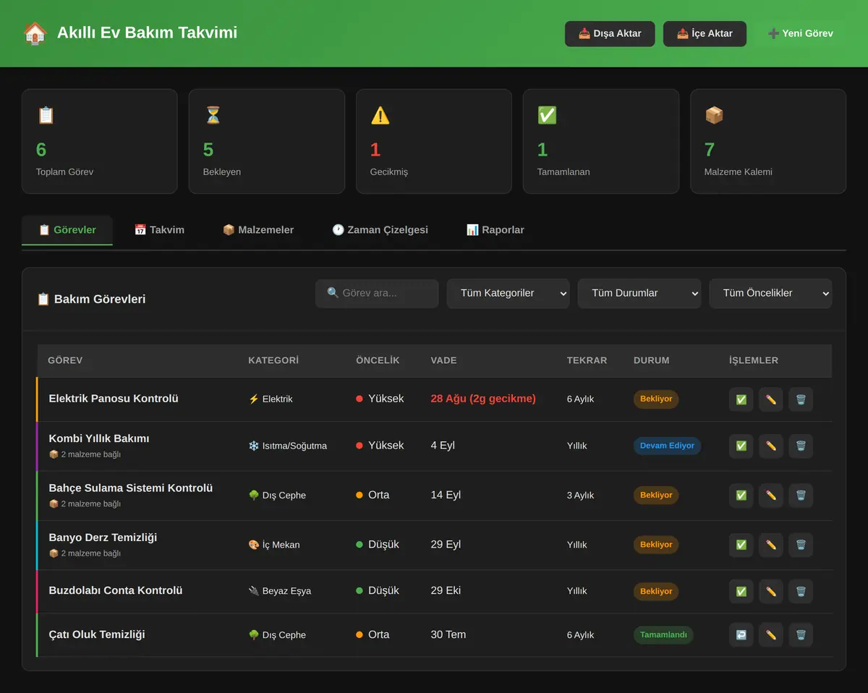Undo completion of Çatı Oluk Temizliği
This screenshot has width=868, height=693.
click(x=741, y=635)
